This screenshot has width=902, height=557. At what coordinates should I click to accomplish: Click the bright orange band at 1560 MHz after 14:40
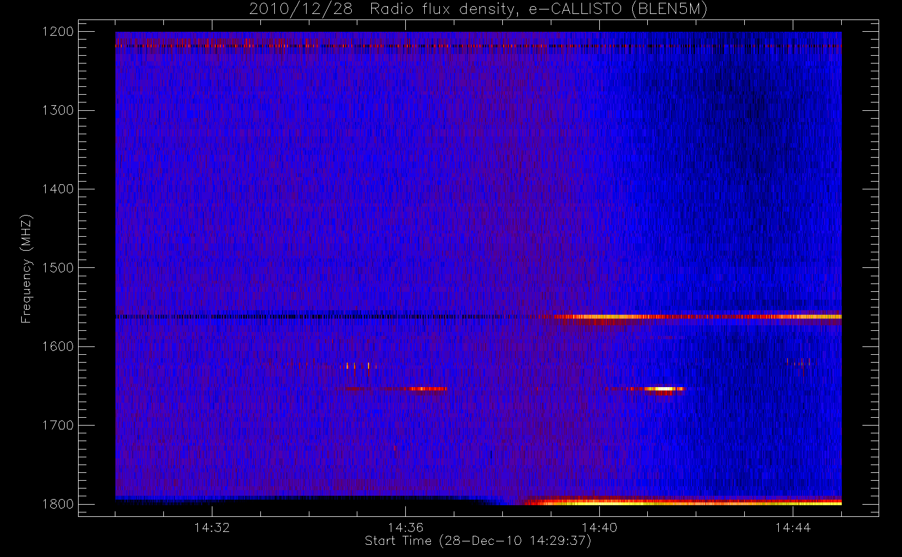point(697,316)
